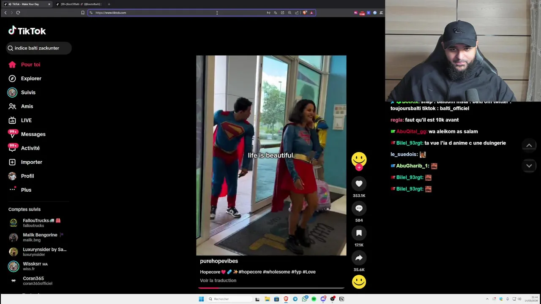Click Voir la traduction

(218, 280)
